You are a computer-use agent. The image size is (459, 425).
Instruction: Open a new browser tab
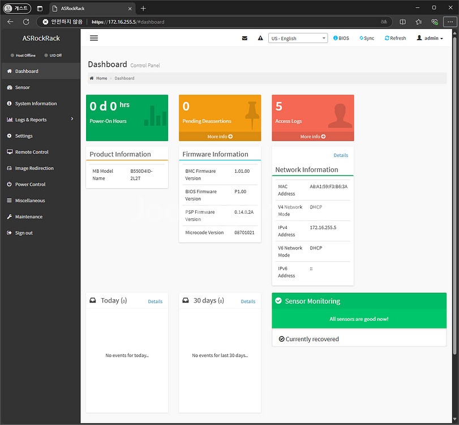point(143,8)
